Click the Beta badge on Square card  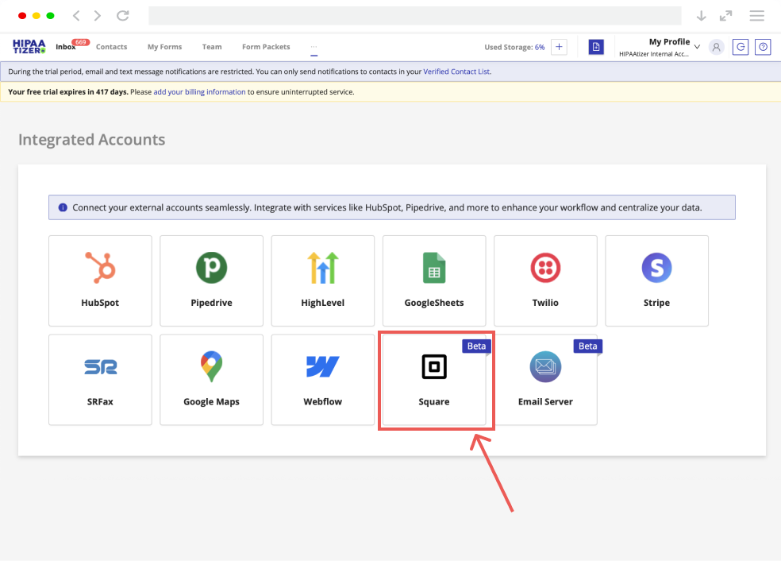point(476,346)
